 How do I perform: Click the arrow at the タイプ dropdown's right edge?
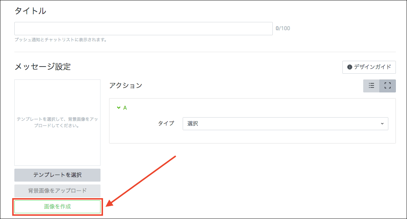382,123
